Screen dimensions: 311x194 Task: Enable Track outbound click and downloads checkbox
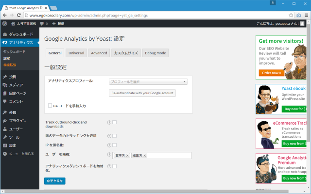coord(115,122)
